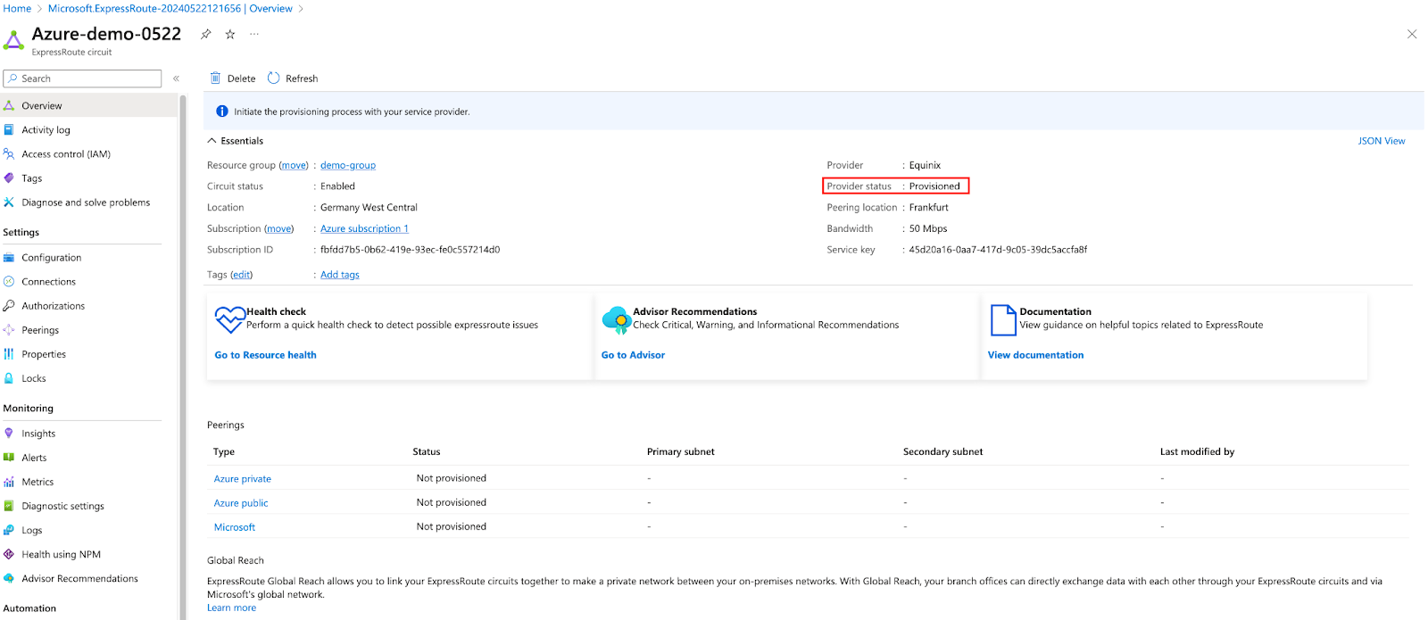1428x620 pixels.
Task: Click the Metrics chart icon
Action: pyautogui.click(x=9, y=481)
